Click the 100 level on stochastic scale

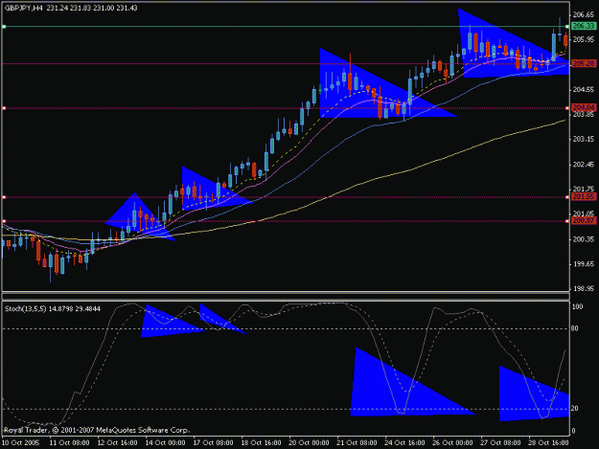[x=577, y=306]
